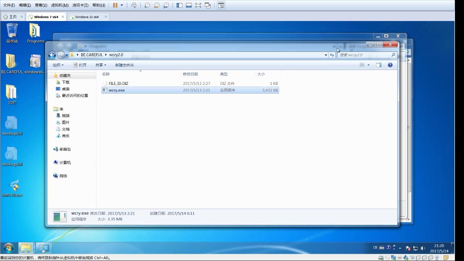Select the FILE_ID.DIZ file
The height and width of the screenshot is (261, 464).
click(190, 83)
